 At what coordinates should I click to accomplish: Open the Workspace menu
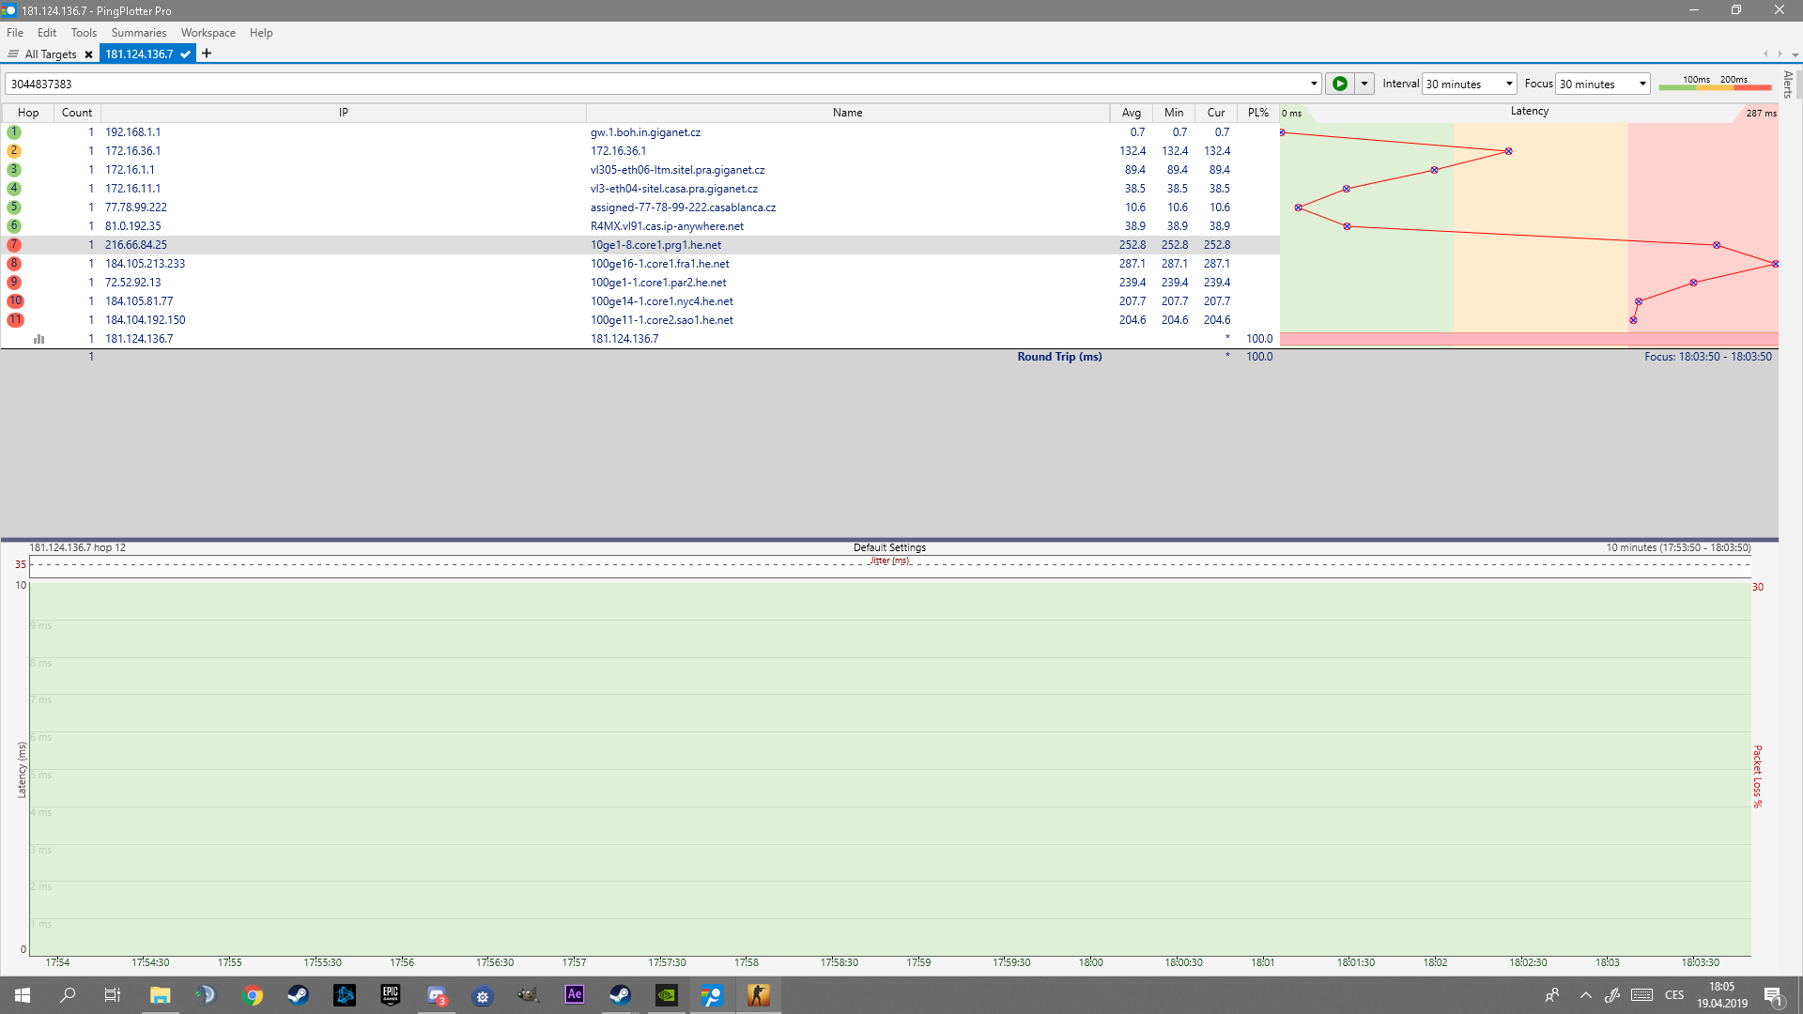(208, 33)
